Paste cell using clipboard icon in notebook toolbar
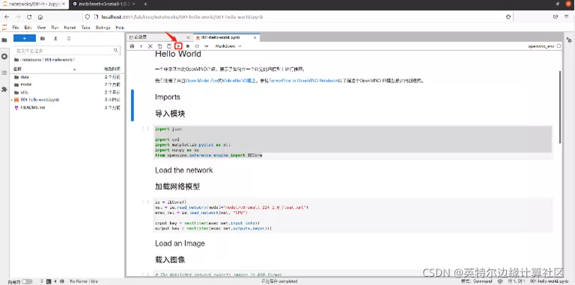Viewport: 575px width, 285px height. pyautogui.click(x=168, y=46)
